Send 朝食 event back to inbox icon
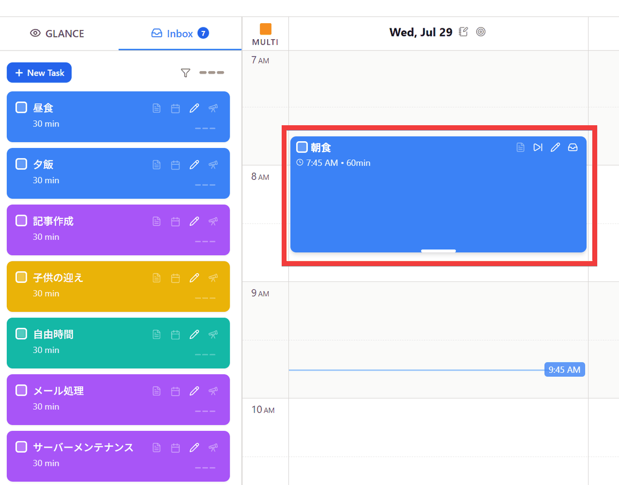619x485 pixels. click(573, 147)
